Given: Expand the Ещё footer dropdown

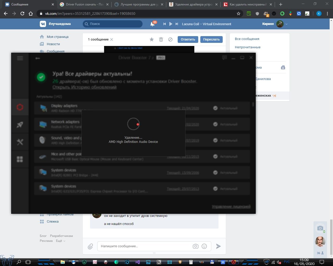Looking at the screenshot, I should 61,241.
